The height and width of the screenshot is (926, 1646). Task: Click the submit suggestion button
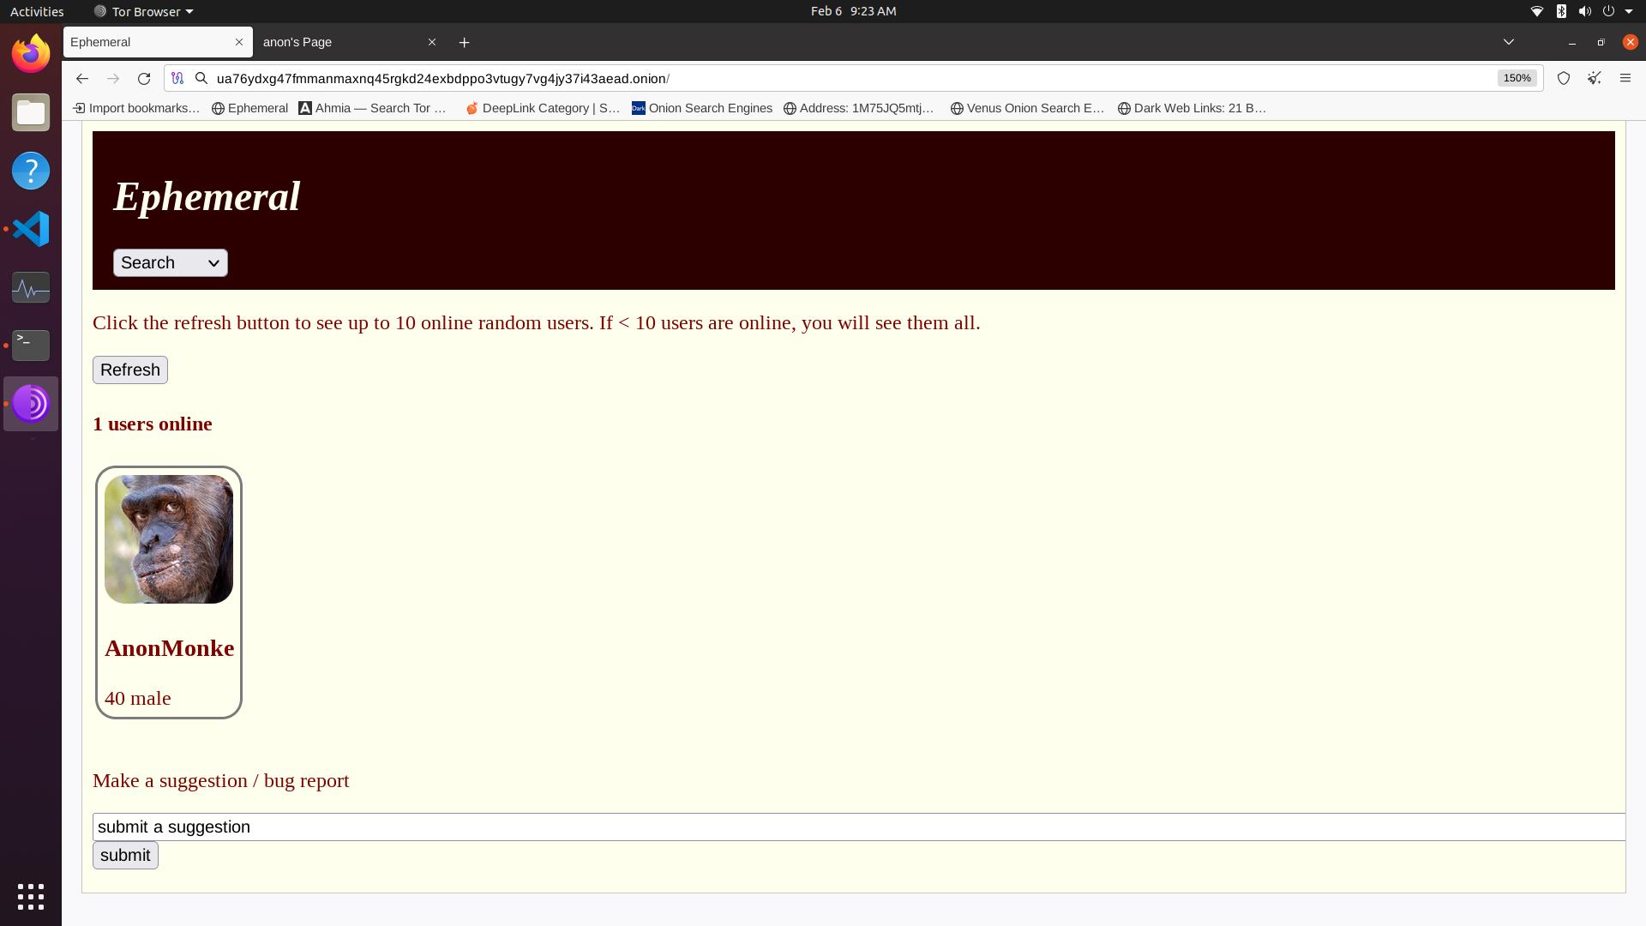[125, 856]
